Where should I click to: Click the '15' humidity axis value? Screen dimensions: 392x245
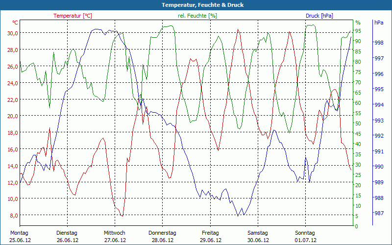click(358, 196)
